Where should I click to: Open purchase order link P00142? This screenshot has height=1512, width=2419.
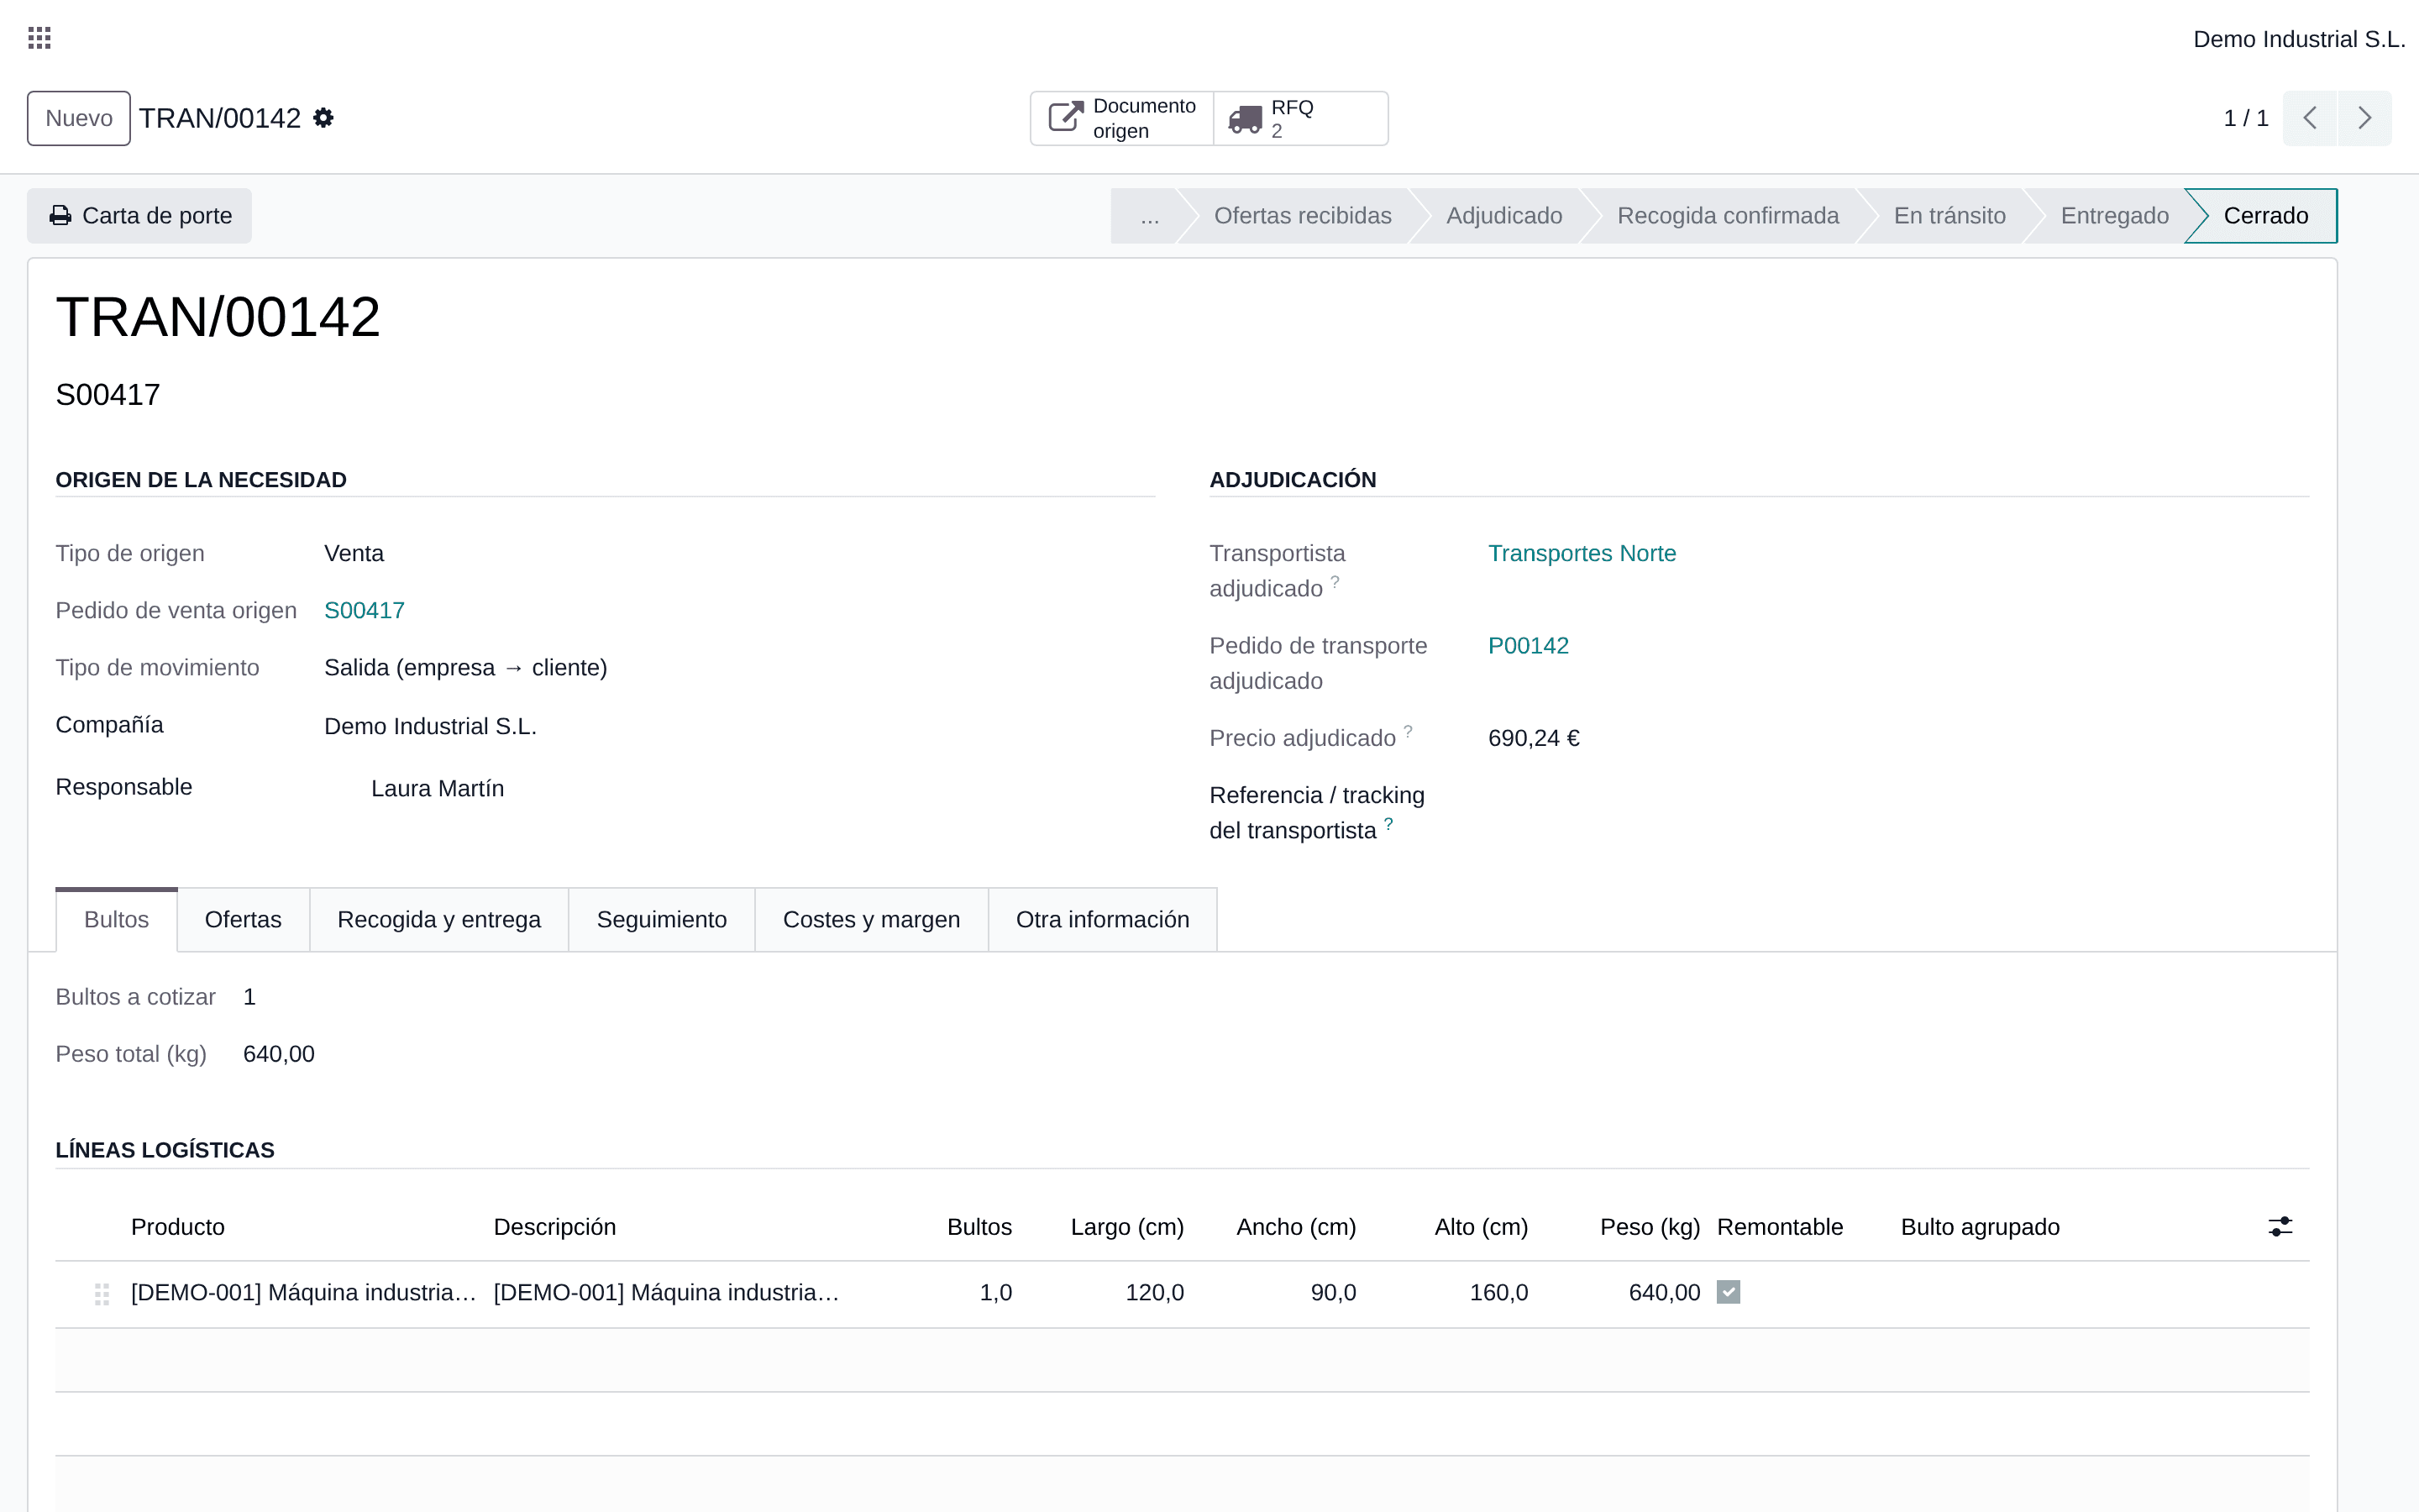pyautogui.click(x=1529, y=645)
